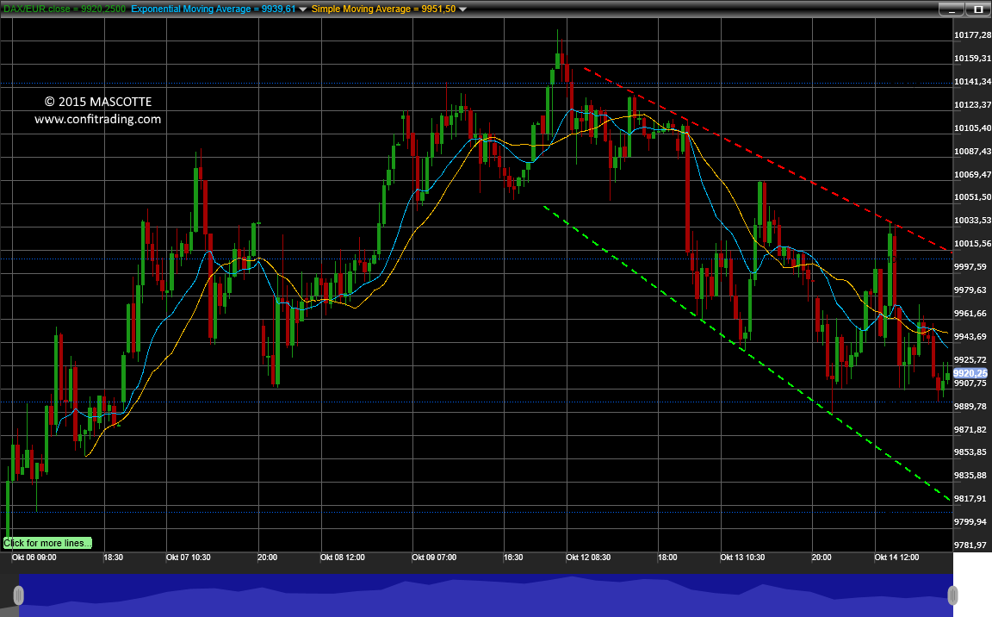Screen dimensions: 992x617
Task: Maximize the chart panel
Action: (978, 9)
